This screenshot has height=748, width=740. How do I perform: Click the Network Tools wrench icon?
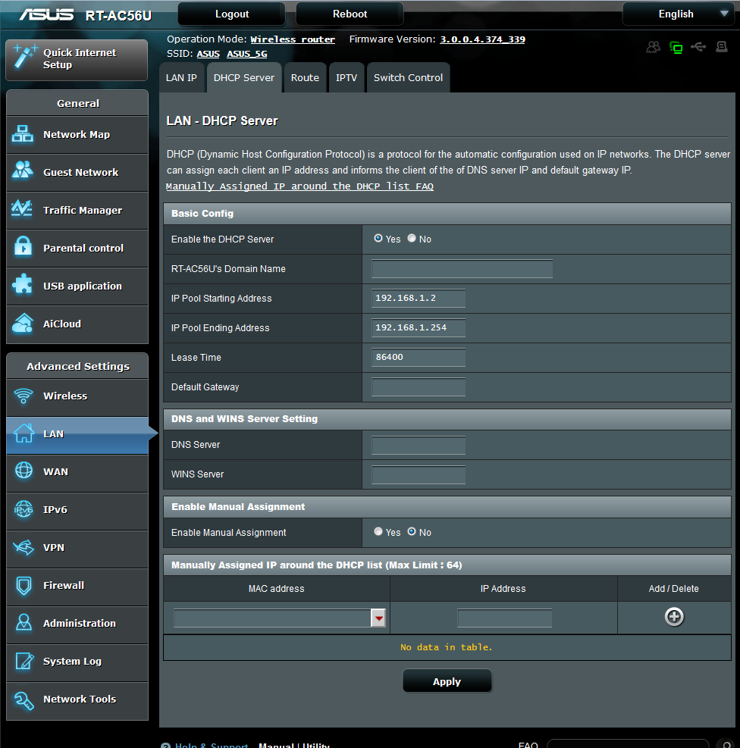pos(24,699)
